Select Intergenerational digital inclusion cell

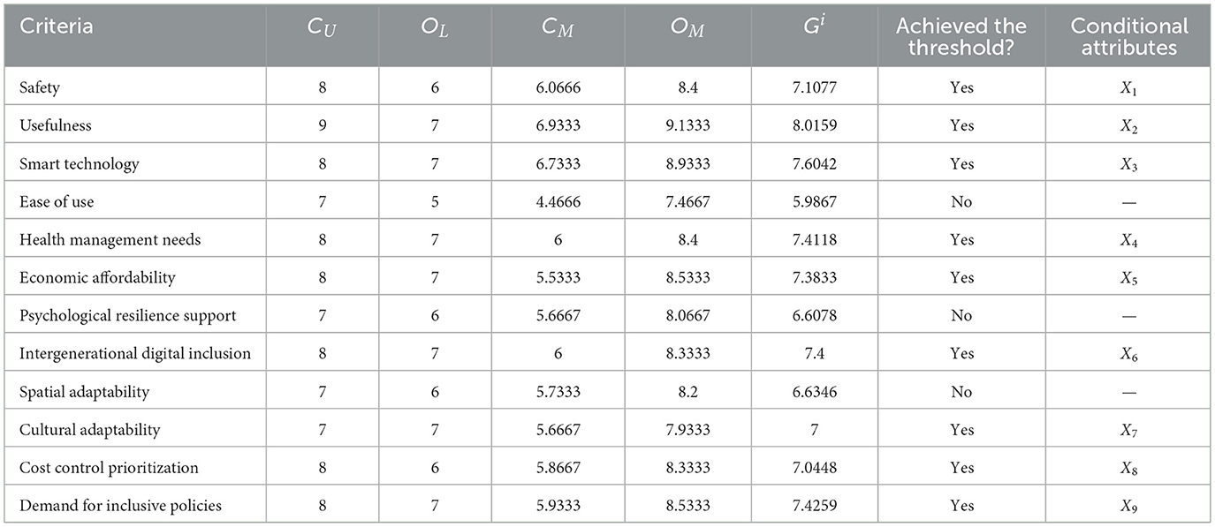click(x=135, y=353)
